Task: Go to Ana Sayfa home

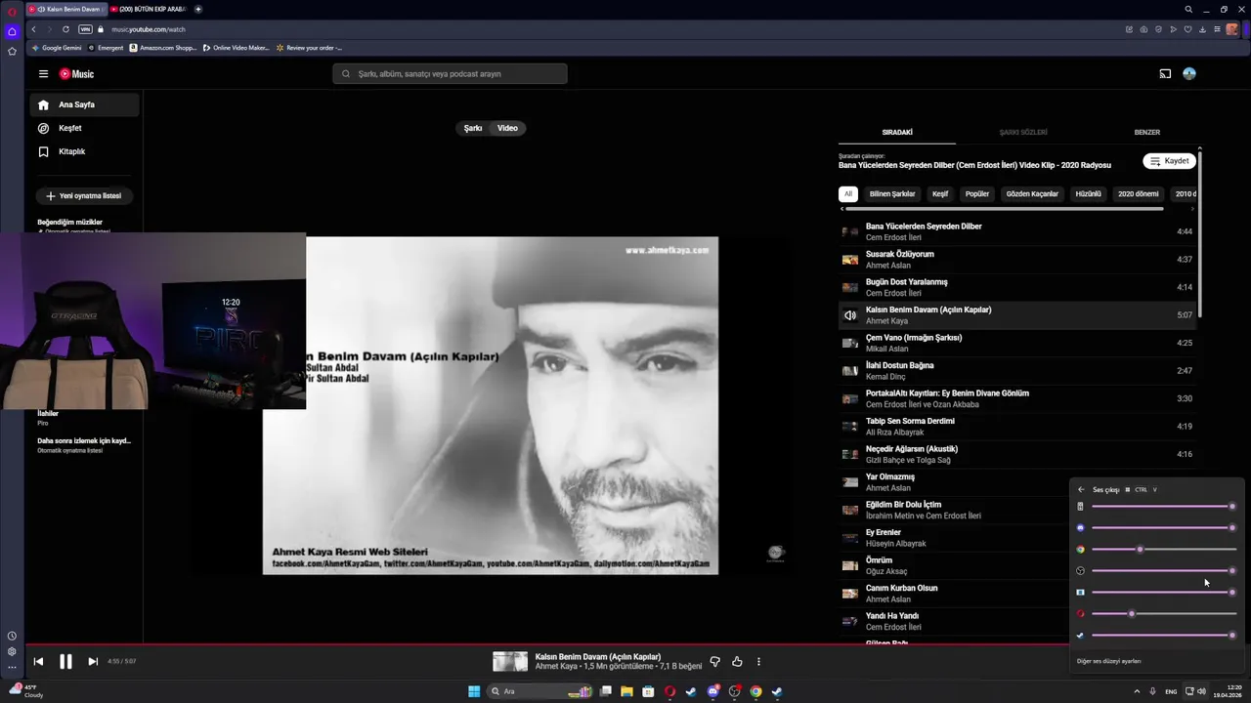Action: (x=86, y=104)
